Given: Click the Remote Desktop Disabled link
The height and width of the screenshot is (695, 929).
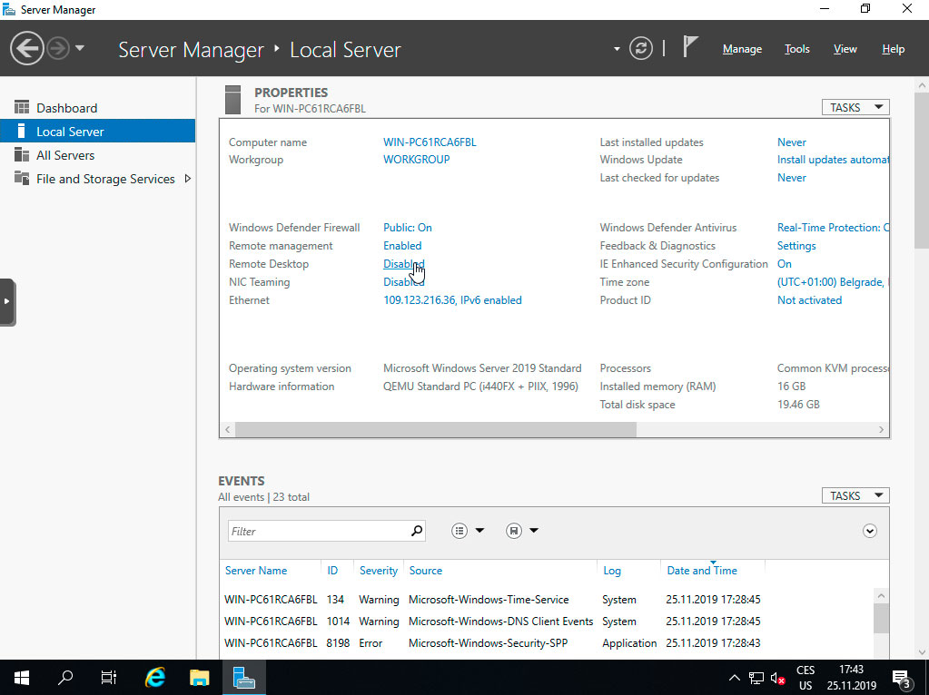Looking at the screenshot, I should (402, 263).
